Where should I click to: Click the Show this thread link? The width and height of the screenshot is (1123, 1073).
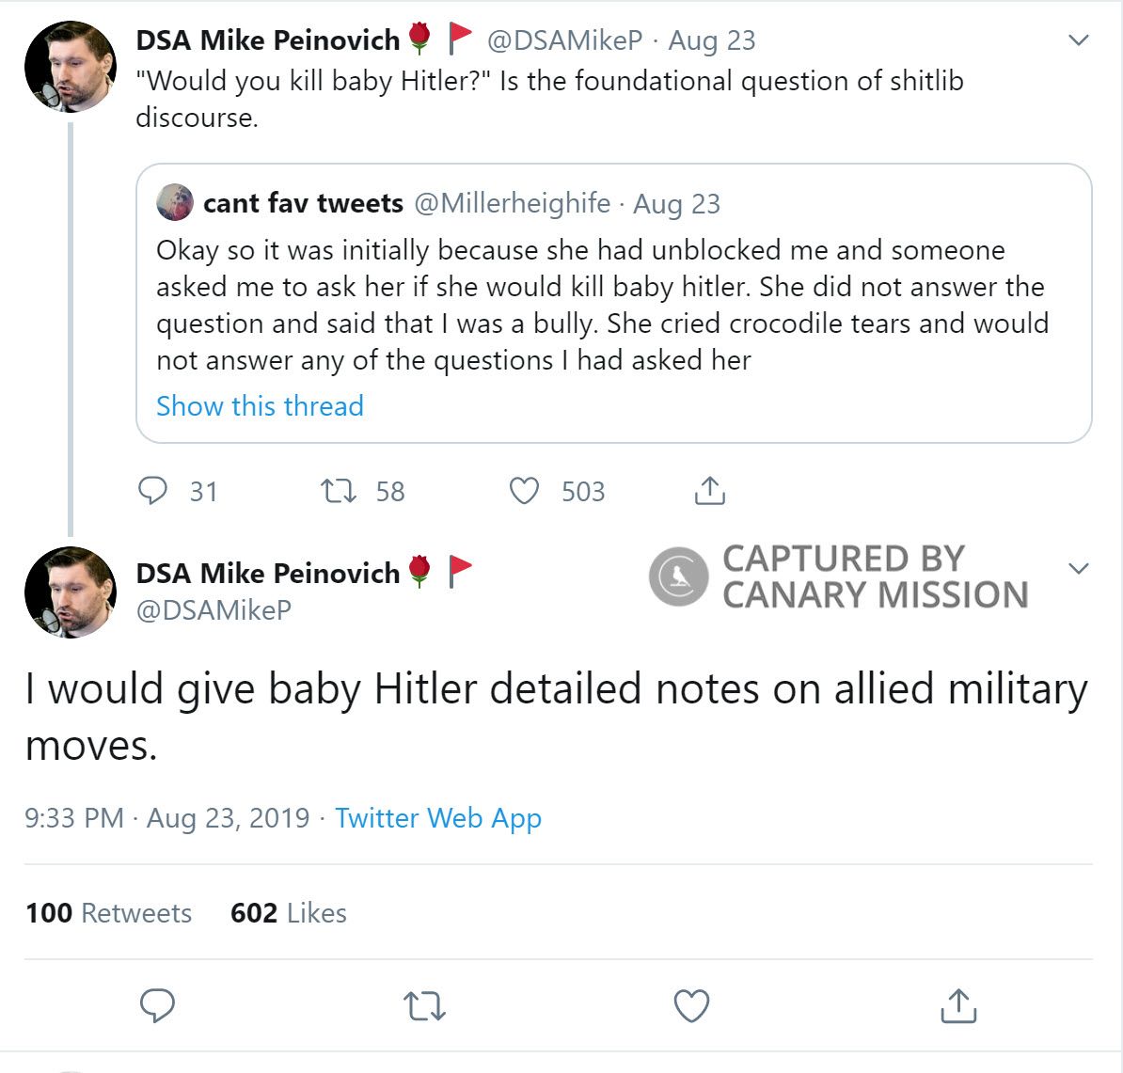tap(260, 406)
